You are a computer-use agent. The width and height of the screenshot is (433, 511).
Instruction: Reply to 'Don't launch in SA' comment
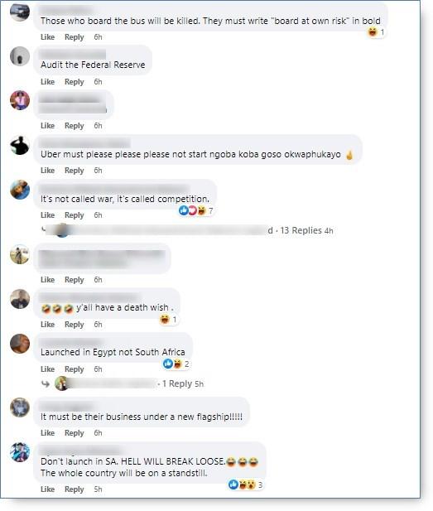(75, 489)
